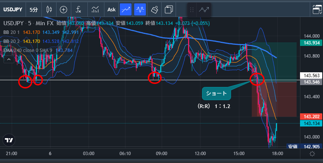
Task: Open the multi-chart layout icon
Action: click(x=168, y=9)
